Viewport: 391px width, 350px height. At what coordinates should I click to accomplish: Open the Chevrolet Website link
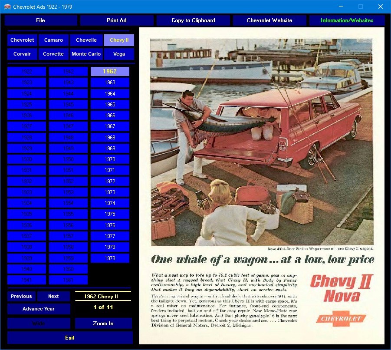[269, 20]
